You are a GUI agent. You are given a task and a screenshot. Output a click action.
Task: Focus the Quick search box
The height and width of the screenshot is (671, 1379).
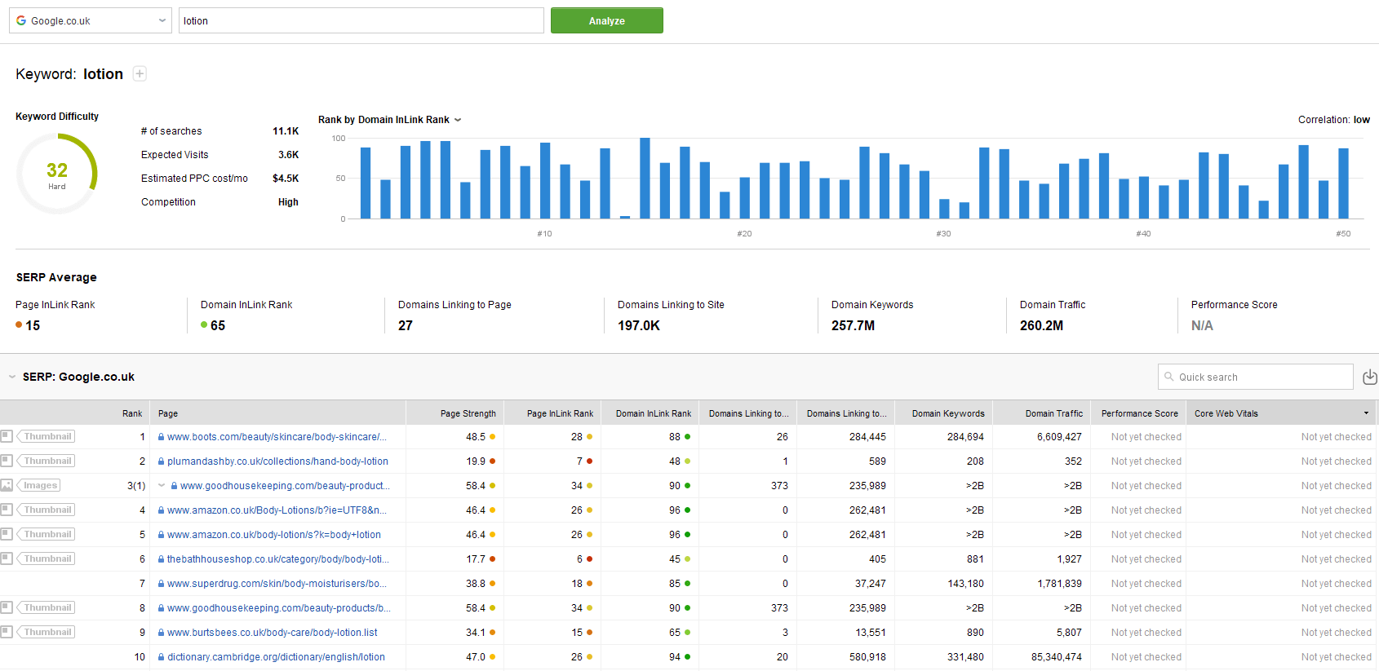(1255, 377)
